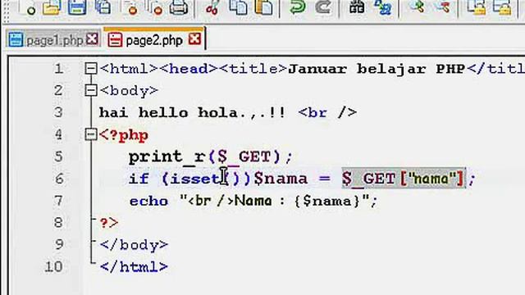Save the current file with the floppy icon
Viewport: 525px width, 295px height.
(77, 7)
